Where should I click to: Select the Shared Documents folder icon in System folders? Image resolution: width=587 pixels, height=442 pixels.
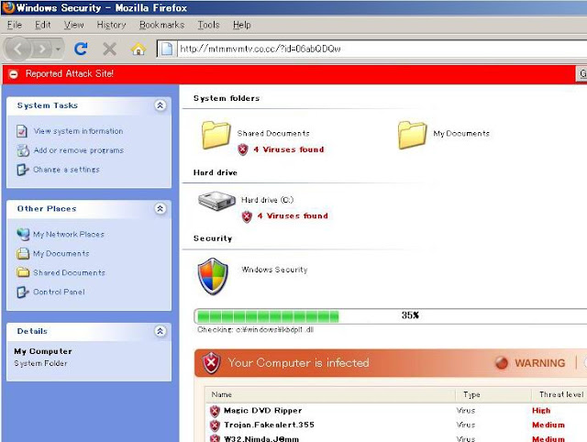click(x=216, y=135)
